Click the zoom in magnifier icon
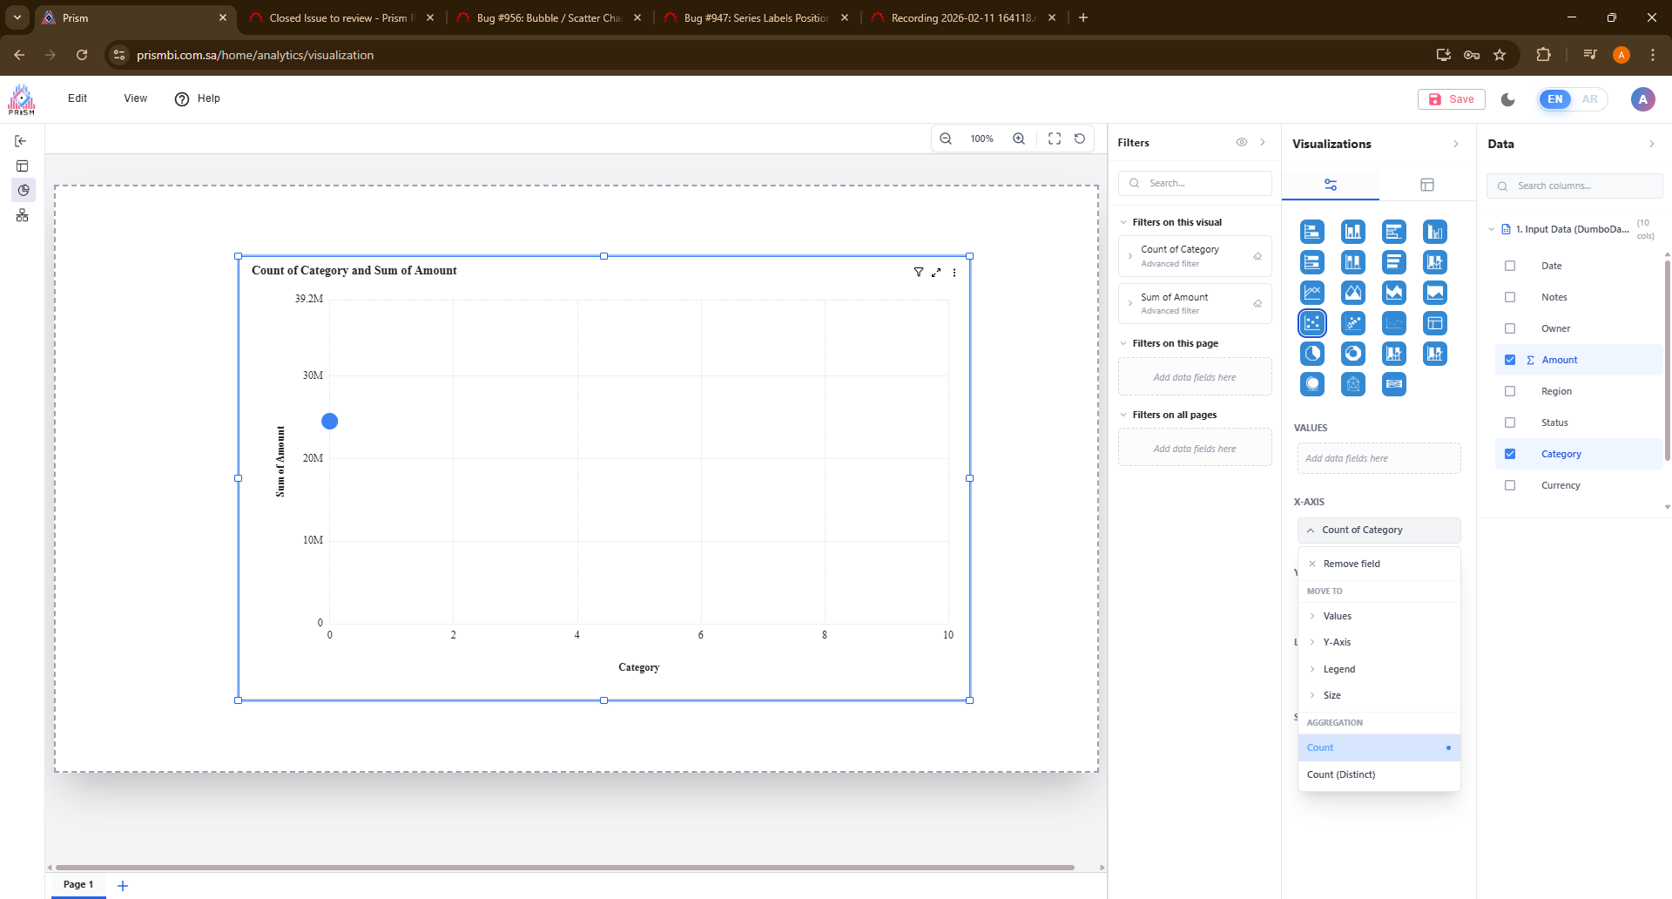1672x899 pixels. [1019, 139]
